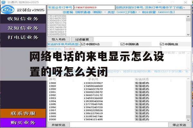The height and width of the screenshot is (128, 193).
Task: Minimize the 云通讯 window
Action: tap(160, 2)
